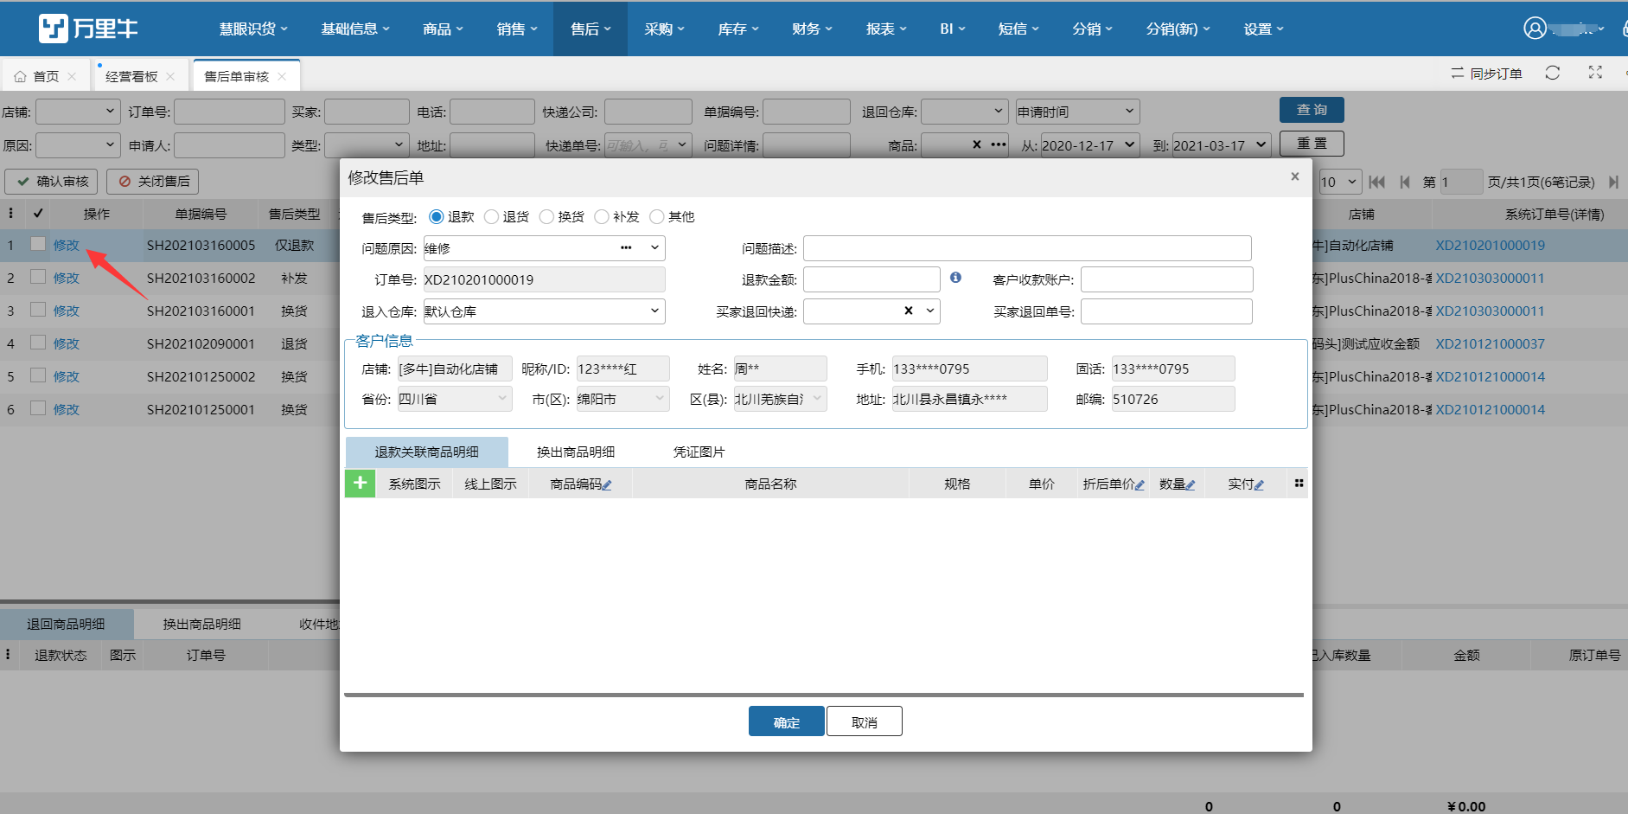Open the 慧眼识货 menu
This screenshot has height=814, width=1628.
click(x=253, y=29)
